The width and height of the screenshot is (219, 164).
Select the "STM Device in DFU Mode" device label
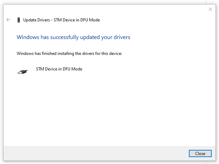pyautogui.click(x=59, y=69)
